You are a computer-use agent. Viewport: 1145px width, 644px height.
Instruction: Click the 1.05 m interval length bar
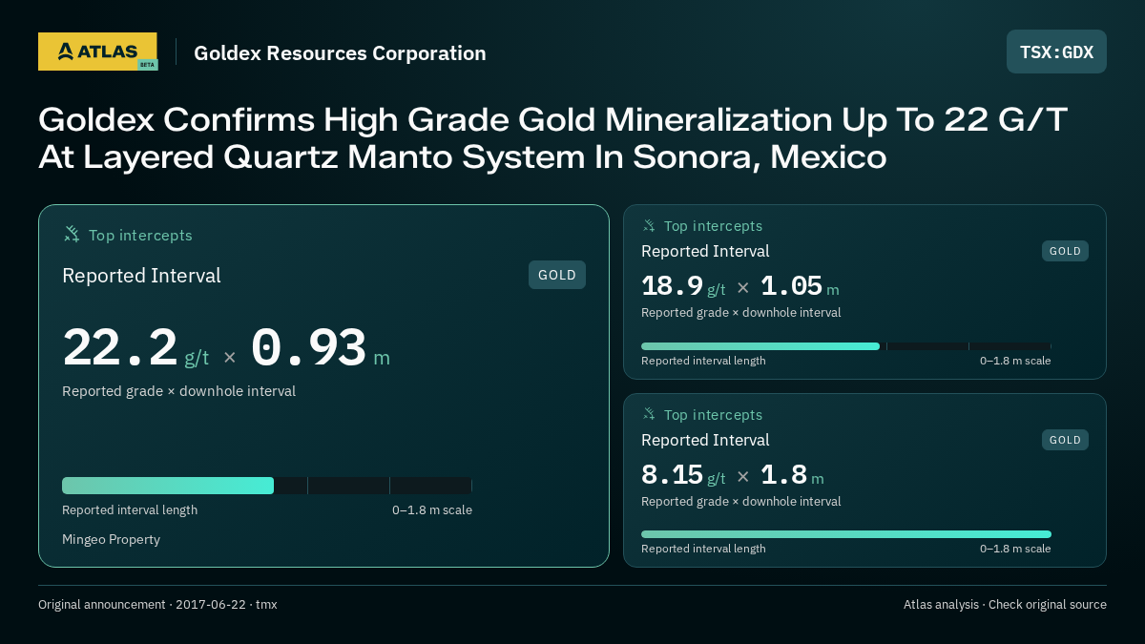tap(846, 346)
